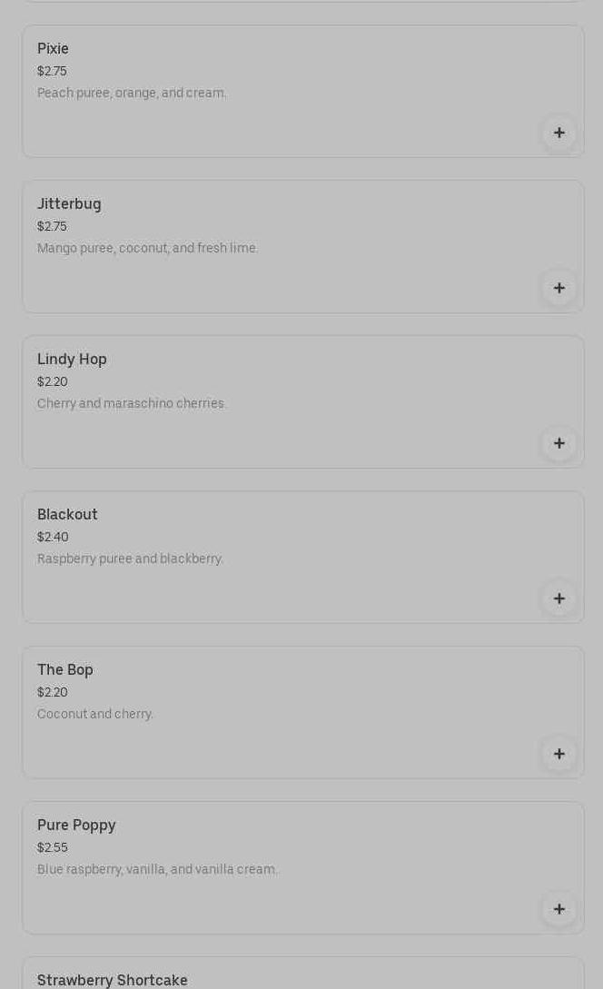Tap the plus icon for Lindy Hop

559,443
